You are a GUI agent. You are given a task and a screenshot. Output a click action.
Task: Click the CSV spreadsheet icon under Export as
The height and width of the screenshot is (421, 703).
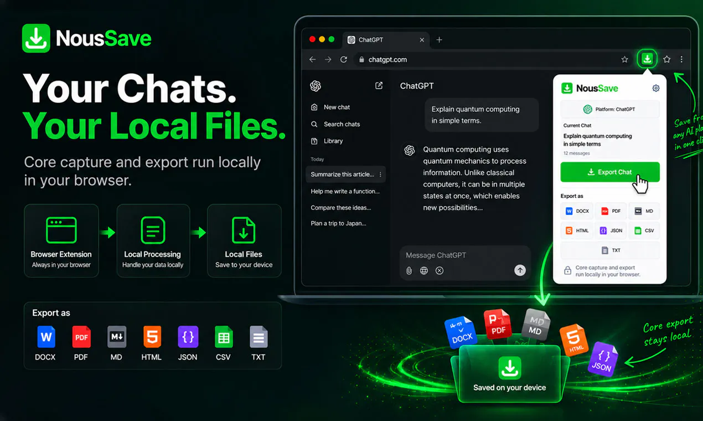224,337
